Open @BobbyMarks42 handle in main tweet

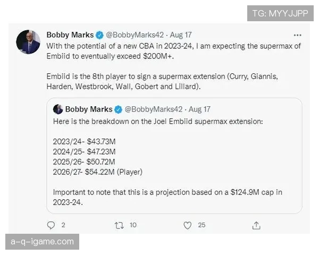(132, 35)
